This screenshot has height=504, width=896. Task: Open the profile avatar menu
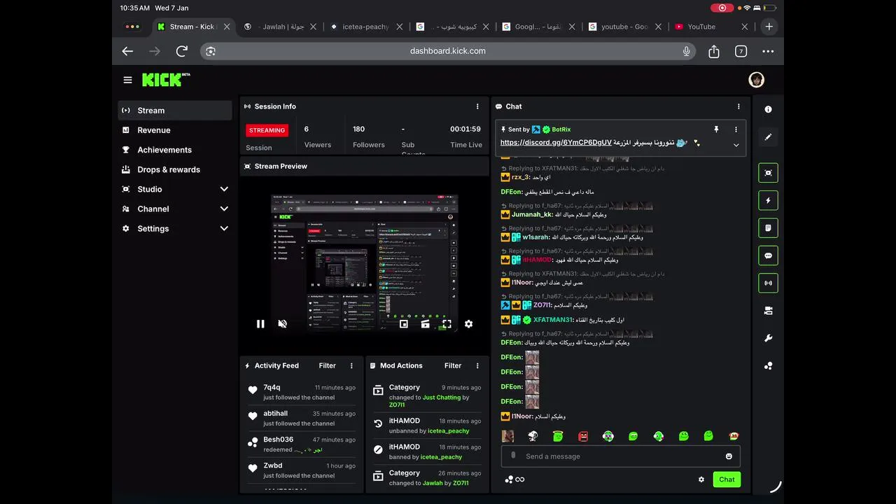tap(756, 80)
